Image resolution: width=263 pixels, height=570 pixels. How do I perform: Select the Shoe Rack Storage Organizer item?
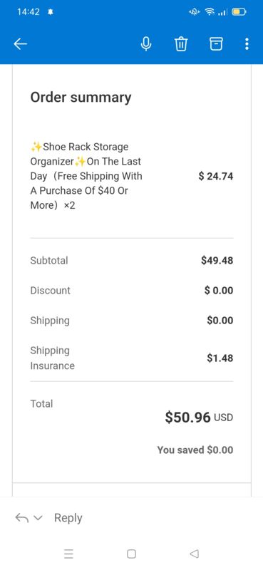click(86, 176)
